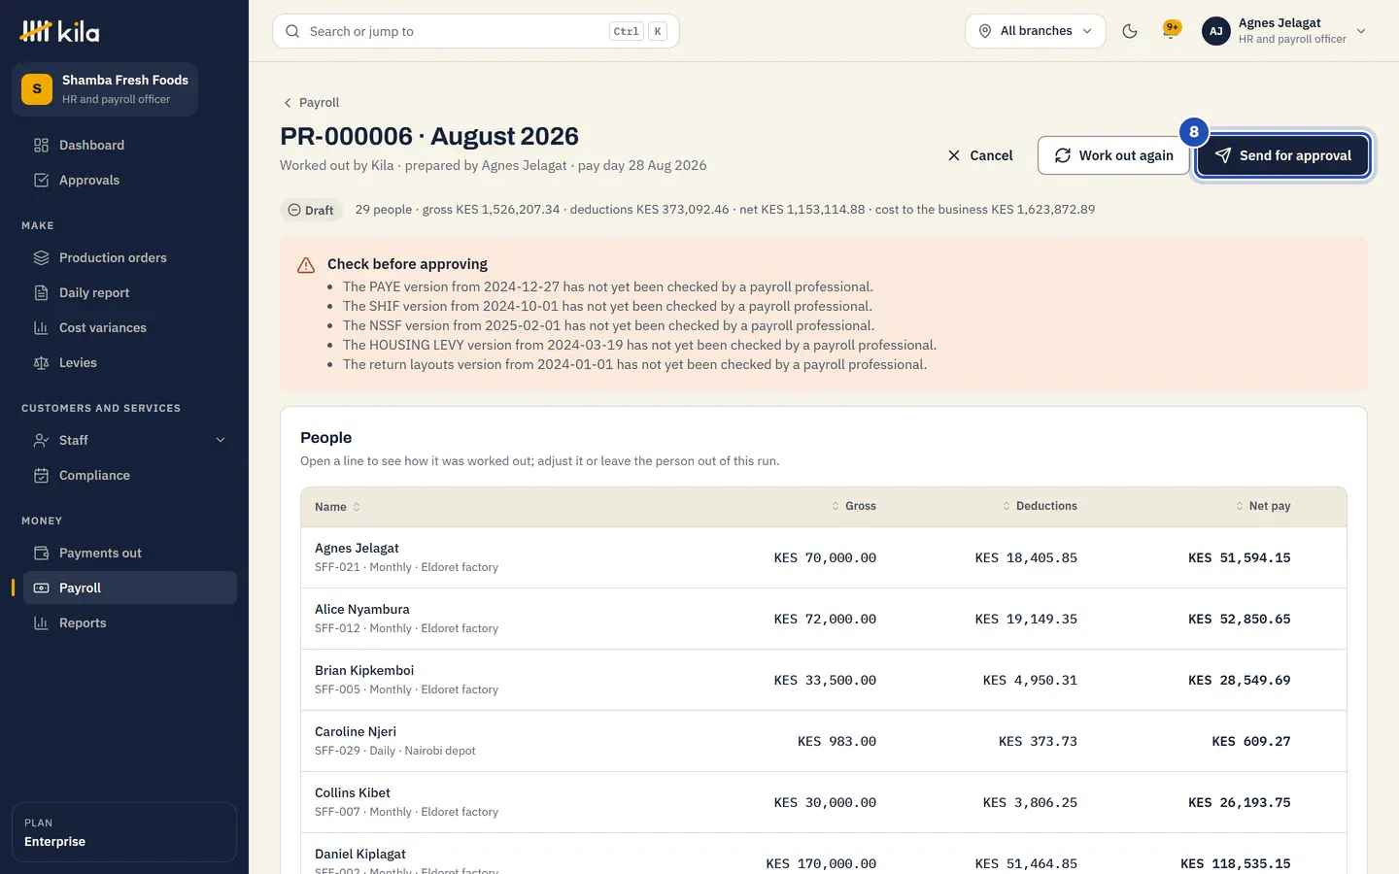Click the Compliance calendar icon
Image resolution: width=1399 pixels, height=874 pixels.
coord(41,475)
